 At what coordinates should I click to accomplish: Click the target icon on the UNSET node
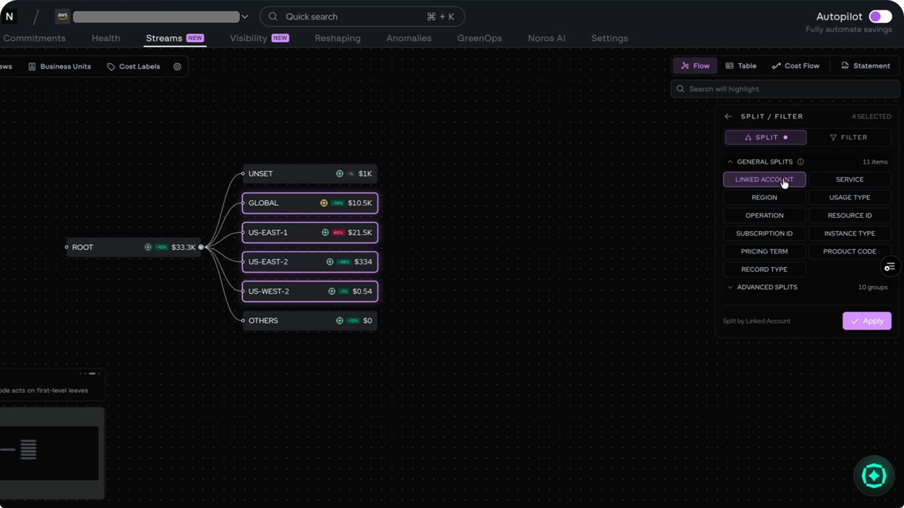[x=340, y=173]
